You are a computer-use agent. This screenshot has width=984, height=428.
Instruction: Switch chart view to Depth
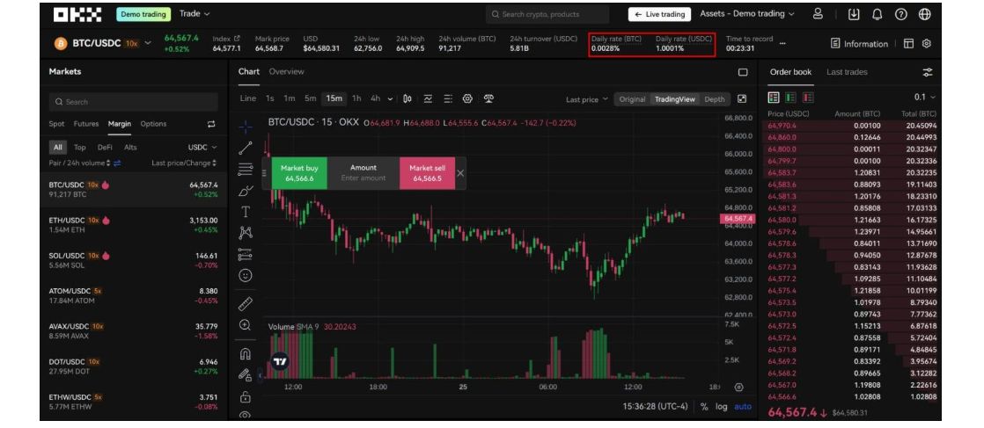pos(715,99)
